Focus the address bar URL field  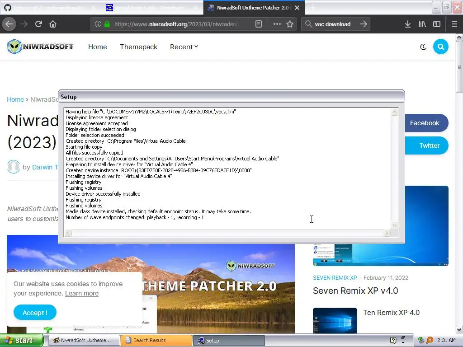pos(176,24)
